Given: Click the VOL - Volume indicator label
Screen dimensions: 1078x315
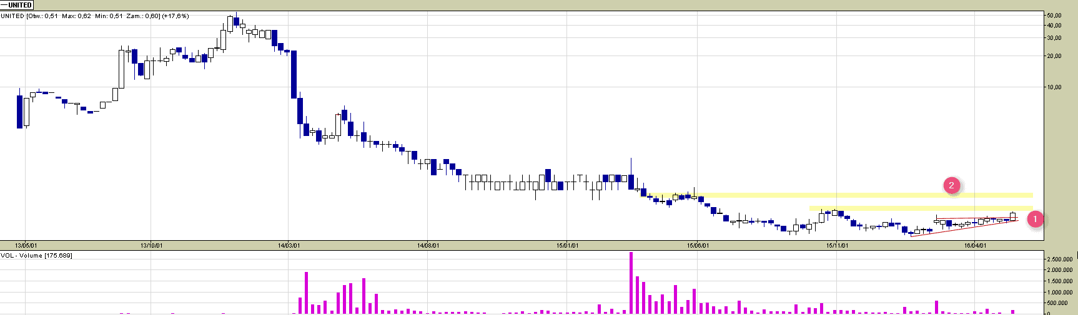Looking at the screenshot, I should click(x=36, y=256).
